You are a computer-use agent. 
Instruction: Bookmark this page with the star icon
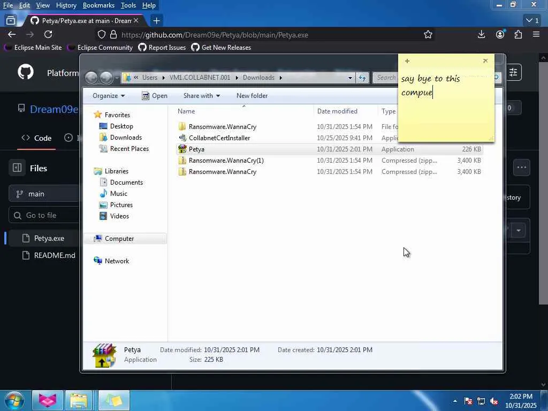tap(428, 35)
